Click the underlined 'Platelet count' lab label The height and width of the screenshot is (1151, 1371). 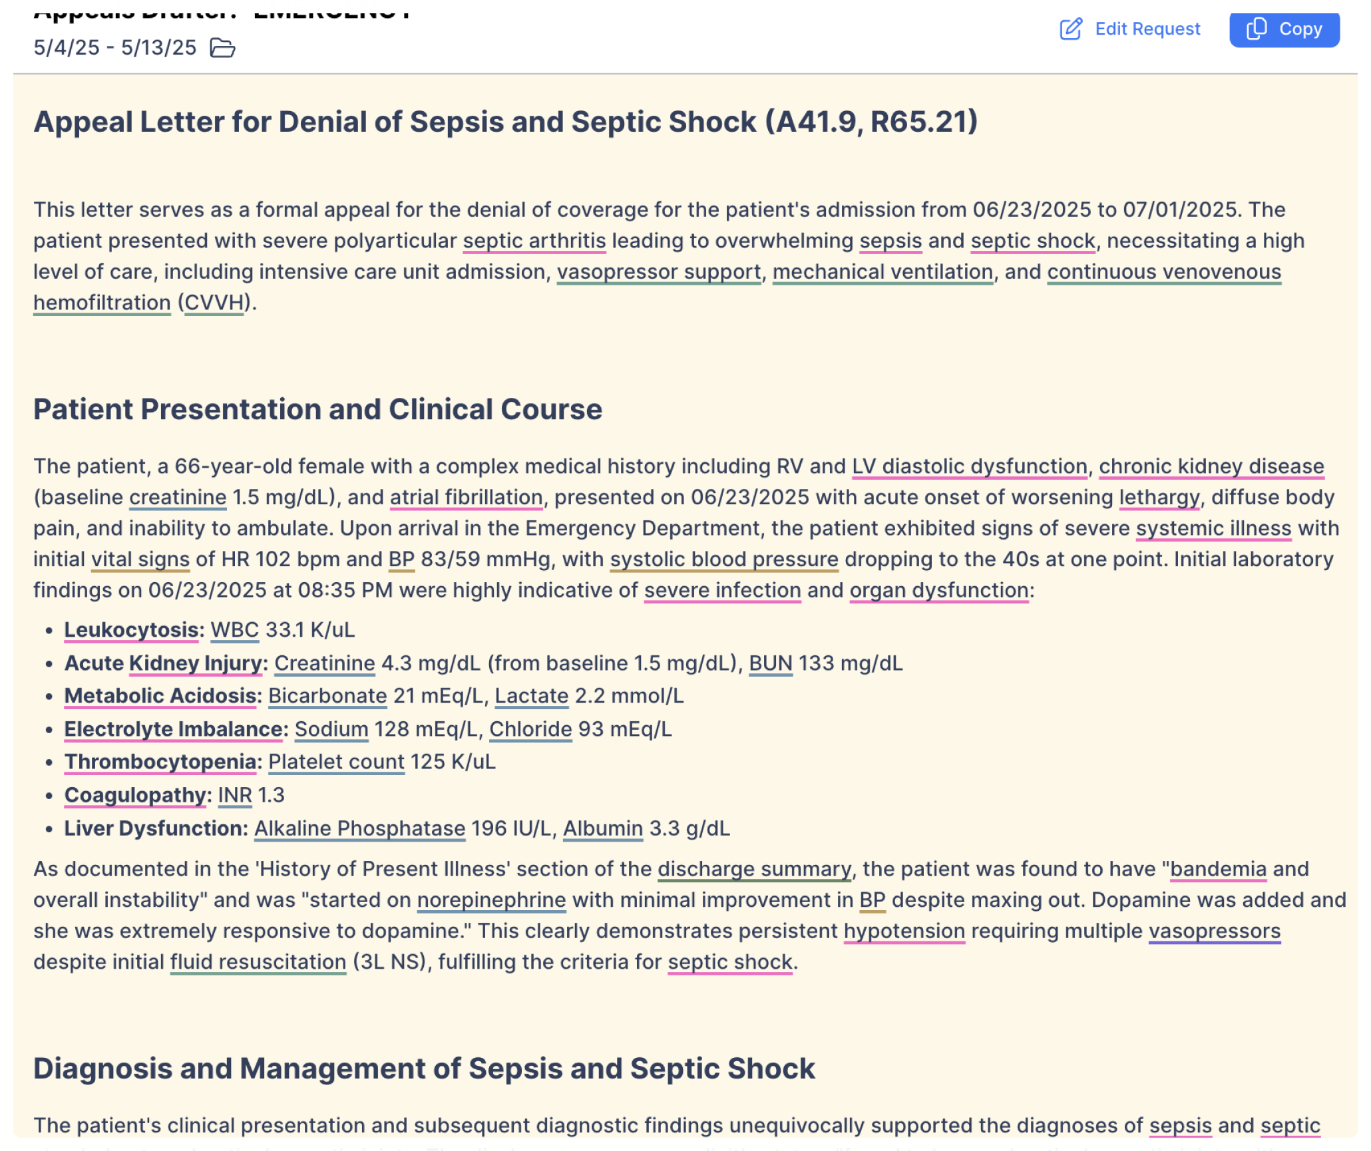(x=336, y=762)
